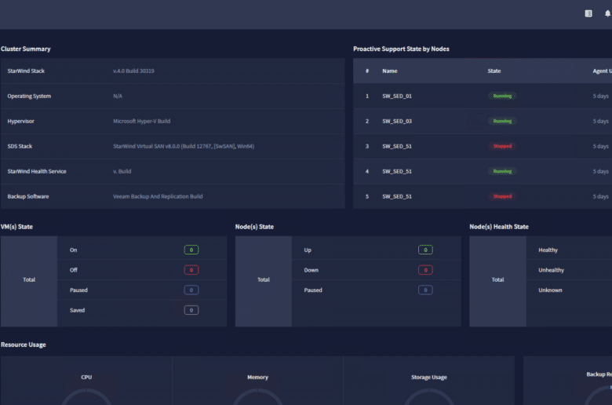
Task: Click the Total cell in VM(s) State
Action: point(29,281)
